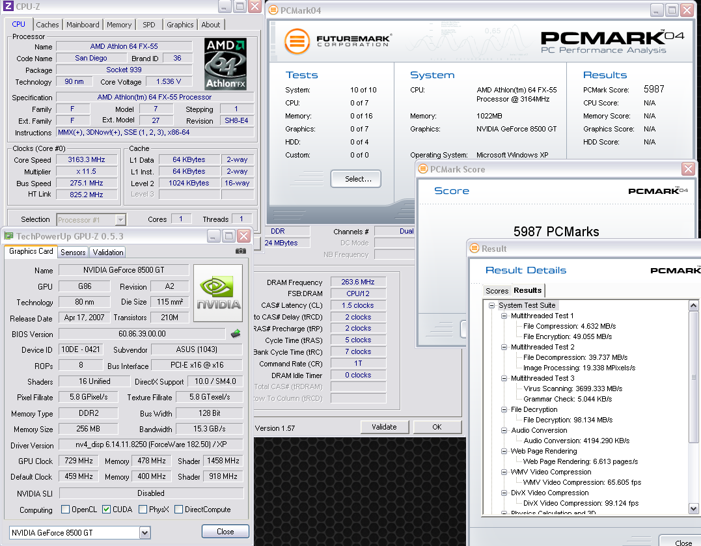Screen dimensions: 701x546
Task: Open the graphics card selection dropdown in GPU-Z
Action: [144, 532]
